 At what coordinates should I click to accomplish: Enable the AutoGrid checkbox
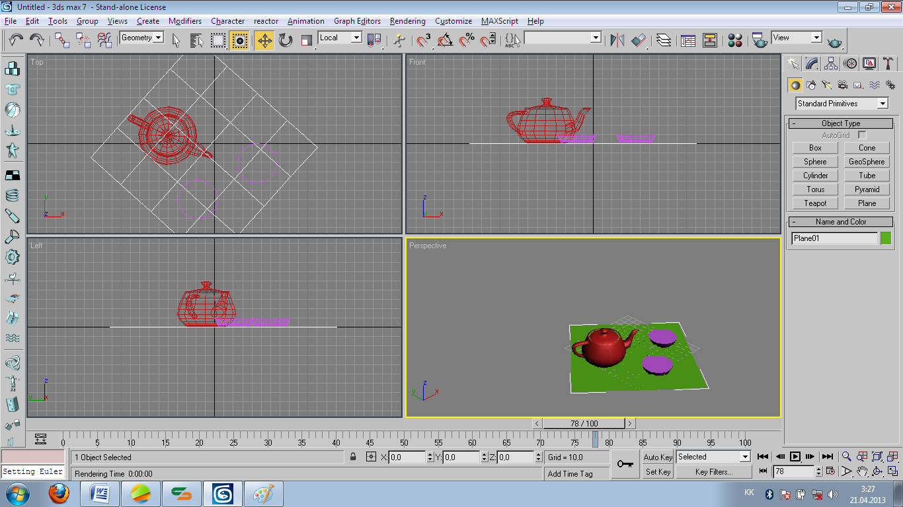(862, 135)
